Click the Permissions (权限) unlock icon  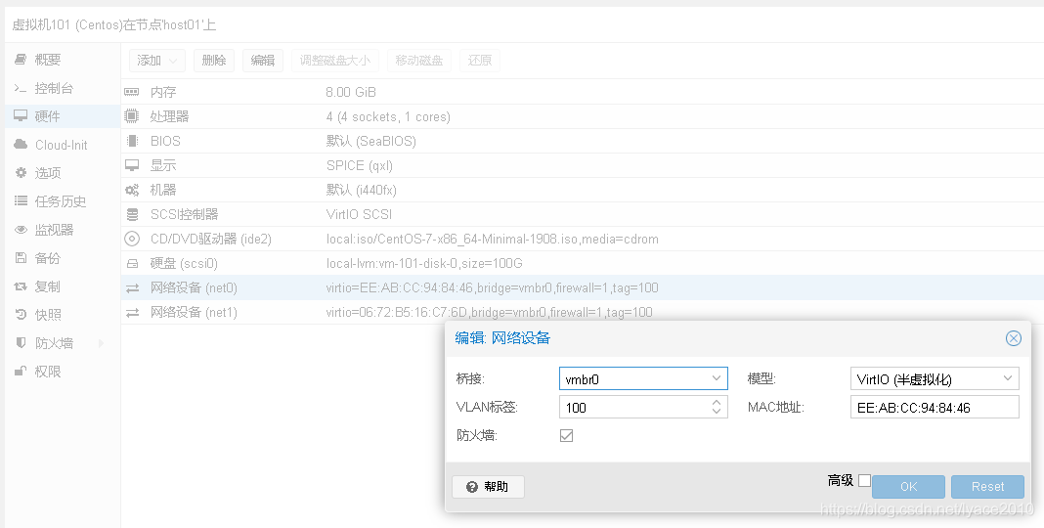point(21,371)
